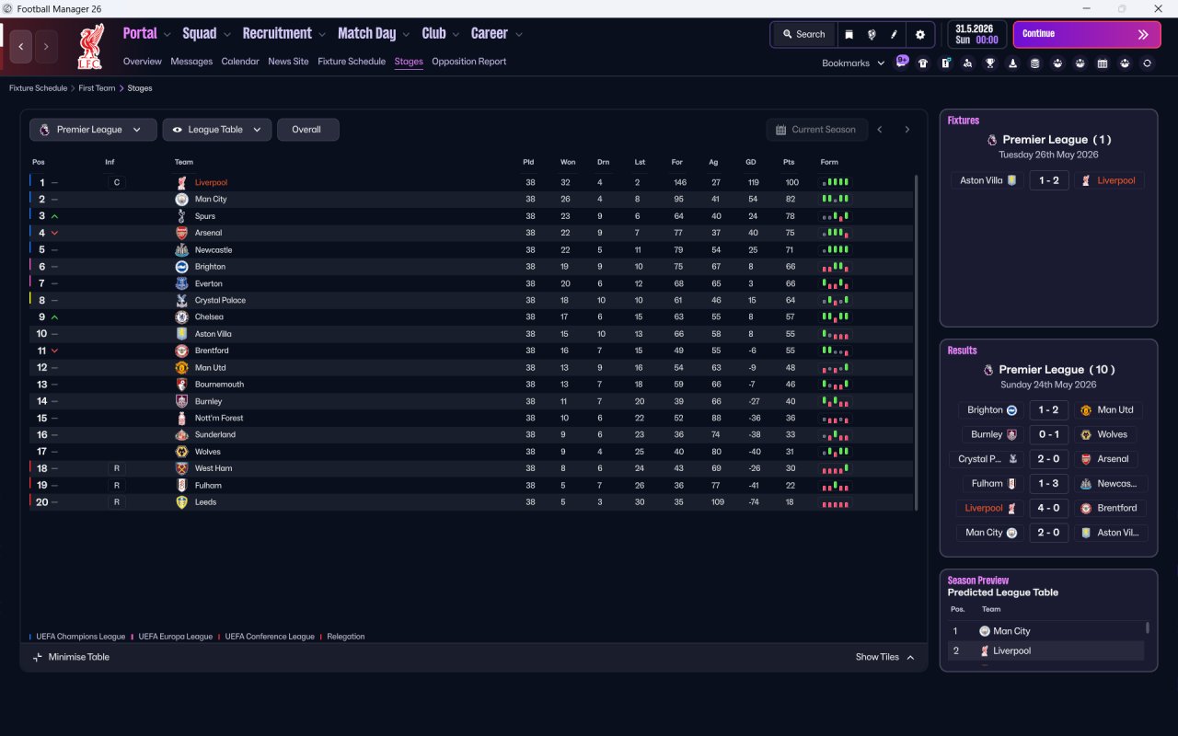Click the Brighton badge in league table
This screenshot has height=736, width=1178.
(181, 267)
